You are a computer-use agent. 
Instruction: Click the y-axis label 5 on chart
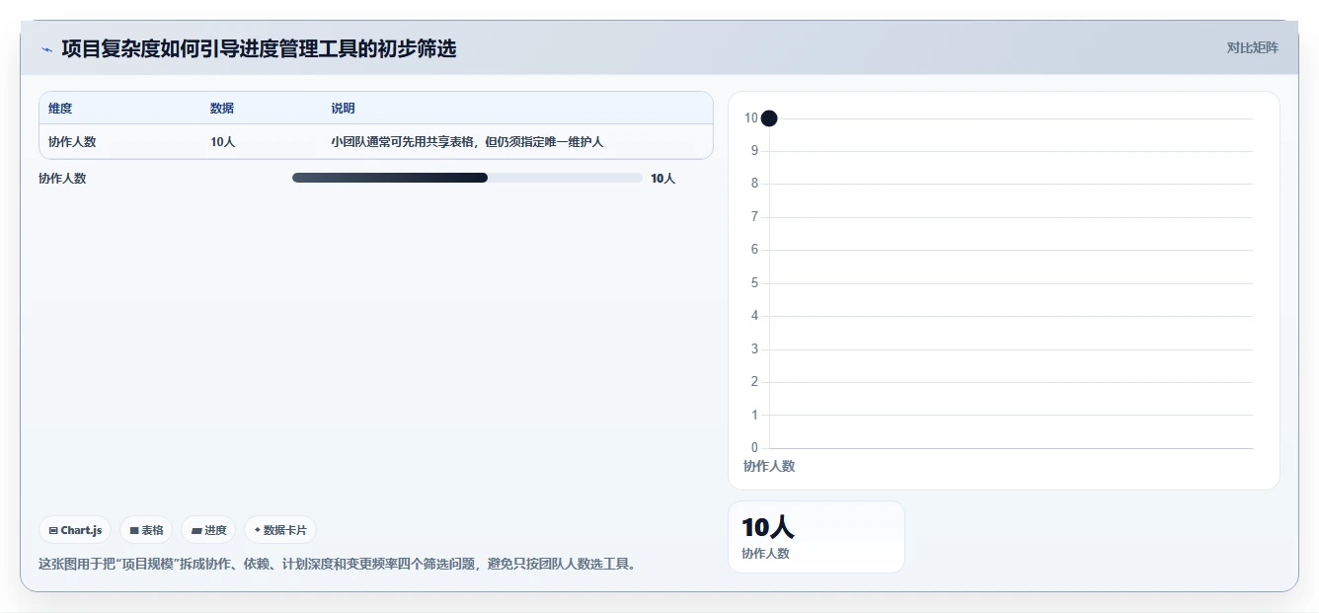(754, 283)
